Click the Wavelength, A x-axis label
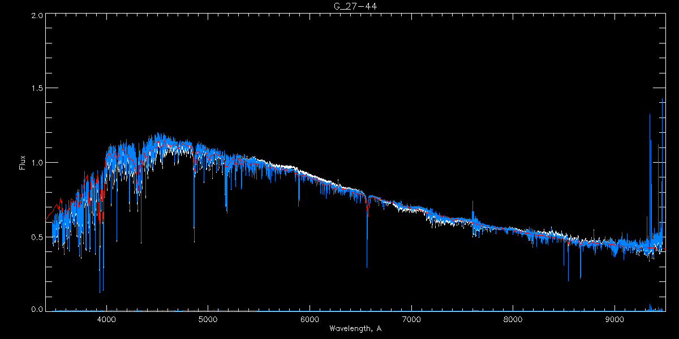The image size is (679, 339). [x=355, y=328]
